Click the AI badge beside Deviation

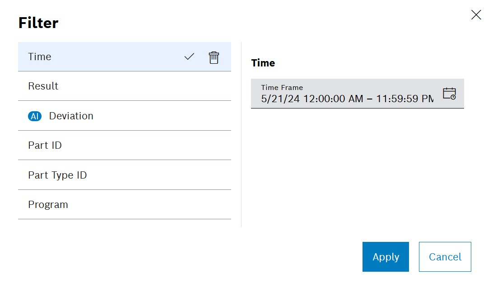(x=35, y=116)
